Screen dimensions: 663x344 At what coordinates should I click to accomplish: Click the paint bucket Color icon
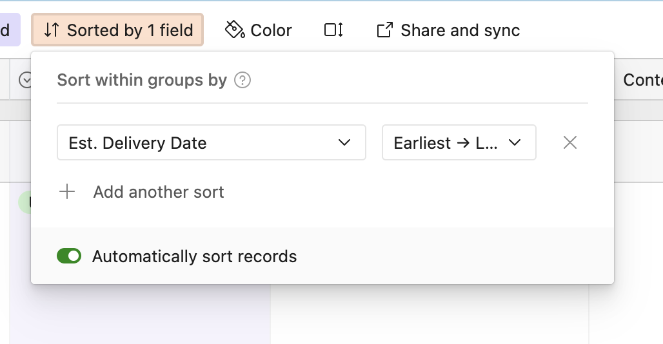tap(234, 30)
